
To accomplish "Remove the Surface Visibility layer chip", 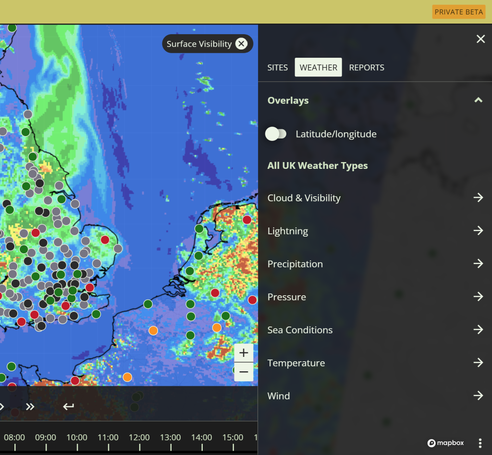I will [x=241, y=44].
